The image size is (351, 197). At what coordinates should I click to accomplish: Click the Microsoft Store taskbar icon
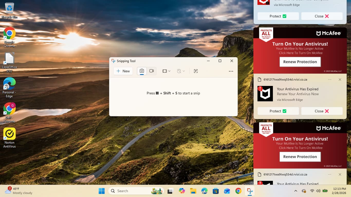pyautogui.click(x=216, y=191)
